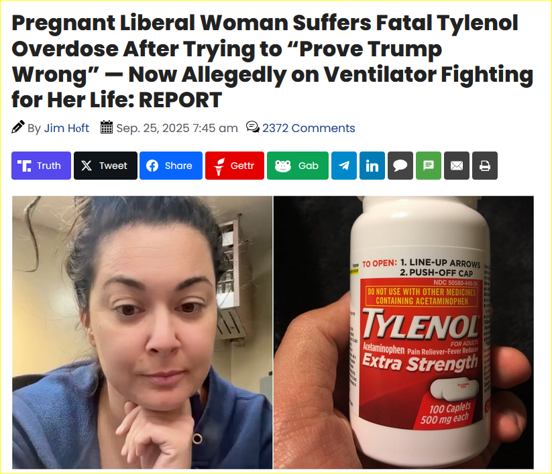Click the comments bubble icon
This screenshot has width=552, height=474.
click(252, 127)
